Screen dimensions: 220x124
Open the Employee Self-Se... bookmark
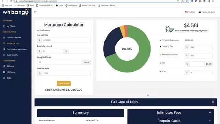[x=45, y=6]
